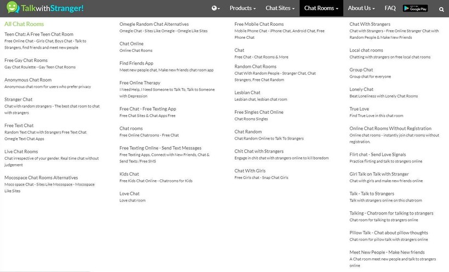Screen dimensions: 449x272
Task: Open Find Friends App
Action: 136,63
